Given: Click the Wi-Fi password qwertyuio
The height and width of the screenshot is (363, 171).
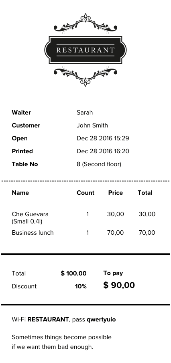Looking at the screenshot, I should (101, 320).
